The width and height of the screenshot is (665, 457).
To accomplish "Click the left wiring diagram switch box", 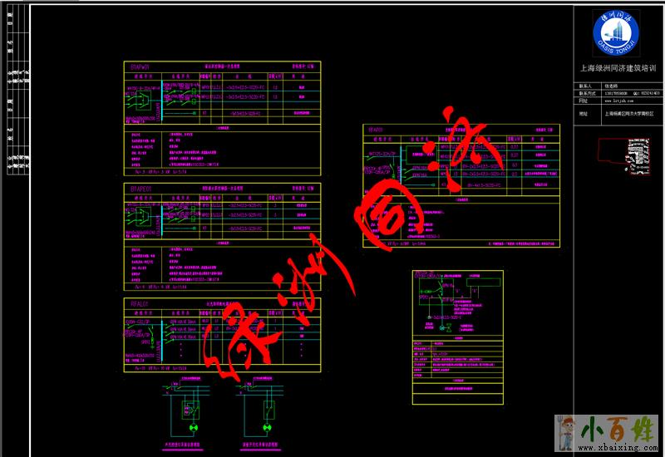I will [193, 409].
